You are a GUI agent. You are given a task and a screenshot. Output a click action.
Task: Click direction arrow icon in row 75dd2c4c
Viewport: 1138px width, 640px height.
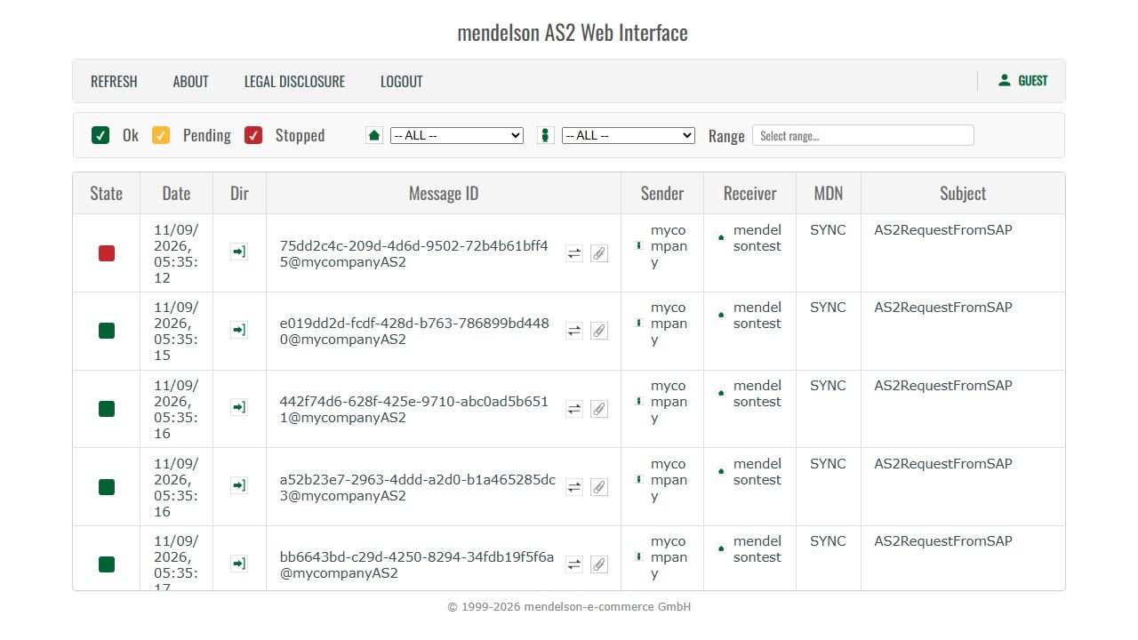point(238,252)
